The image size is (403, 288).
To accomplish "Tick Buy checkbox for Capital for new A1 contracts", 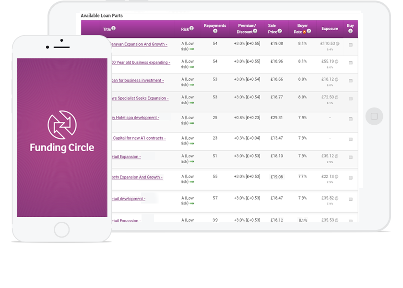I will pyautogui.click(x=351, y=139).
